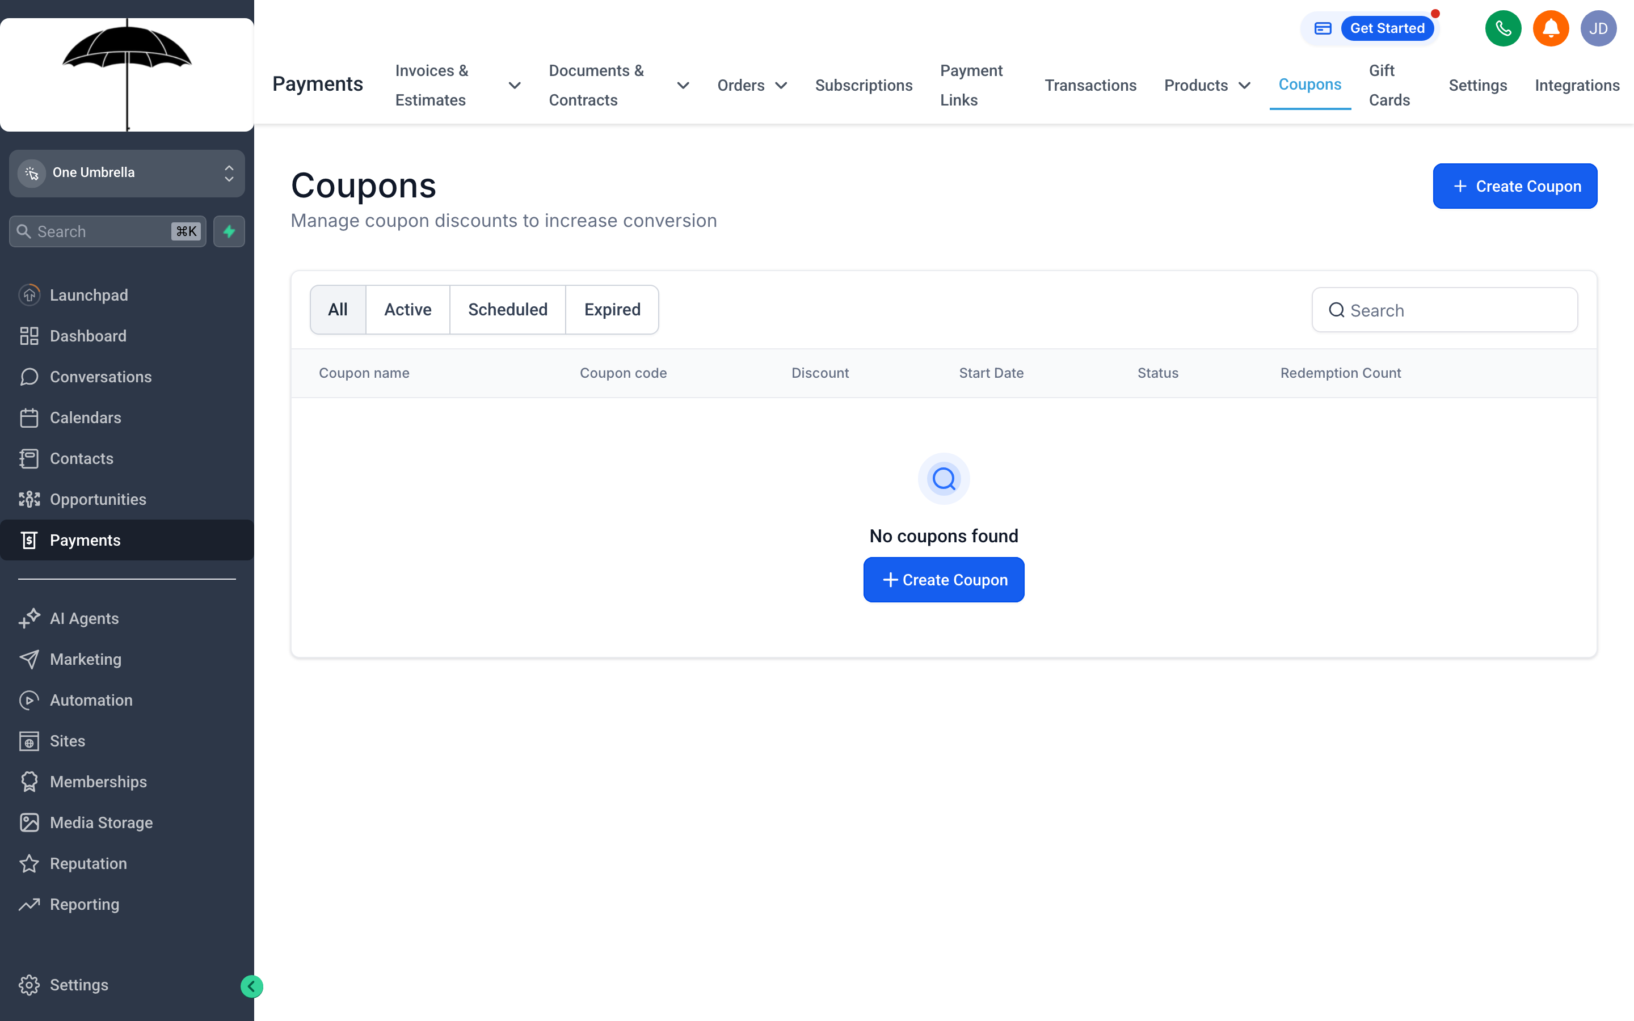Expand Invoices & Estimates dropdown
This screenshot has width=1634, height=1021.
[515, 85]
